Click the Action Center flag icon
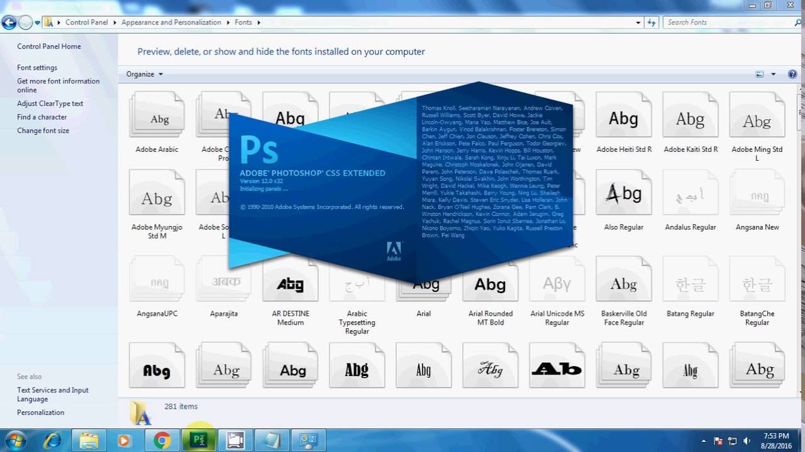 (718, 441)
